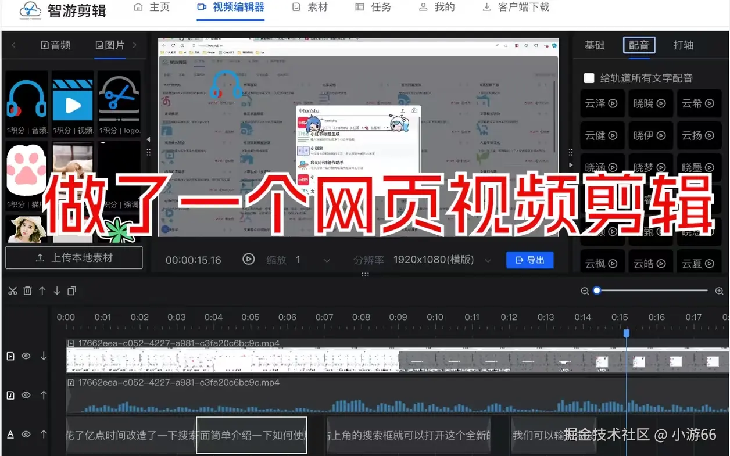Click the audio track type icon
The height and width of the screenshot is (456, 730).
[10, 395]
